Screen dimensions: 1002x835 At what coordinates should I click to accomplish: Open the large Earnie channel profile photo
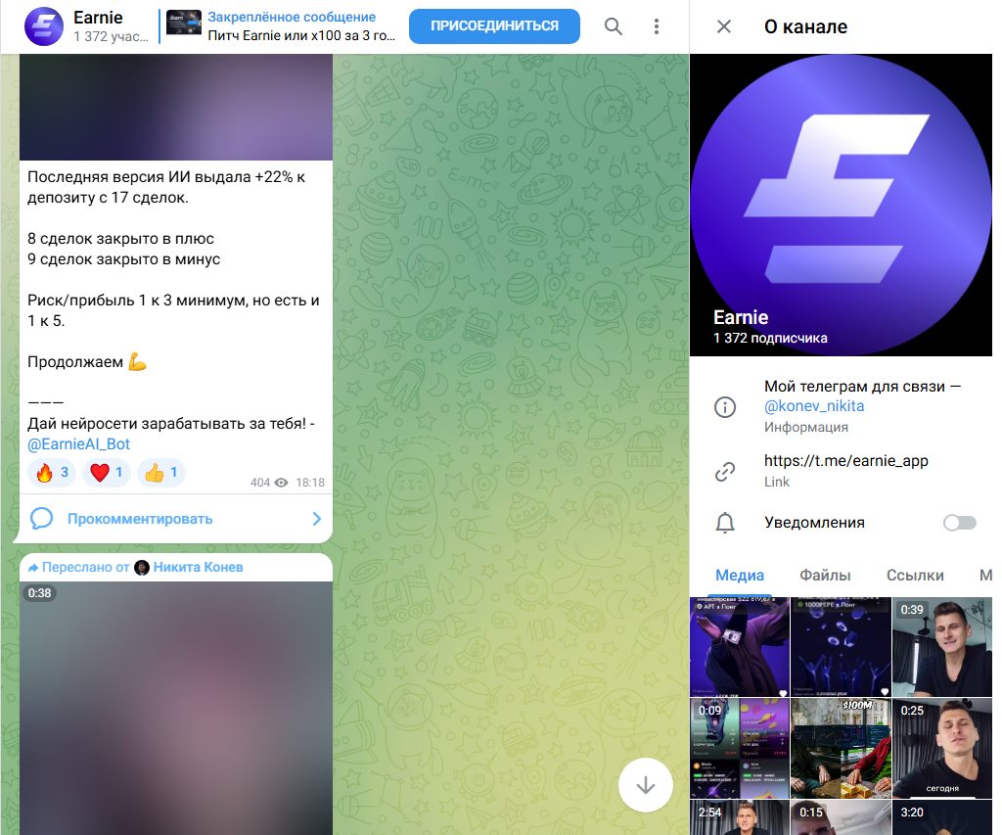point(841,205)
